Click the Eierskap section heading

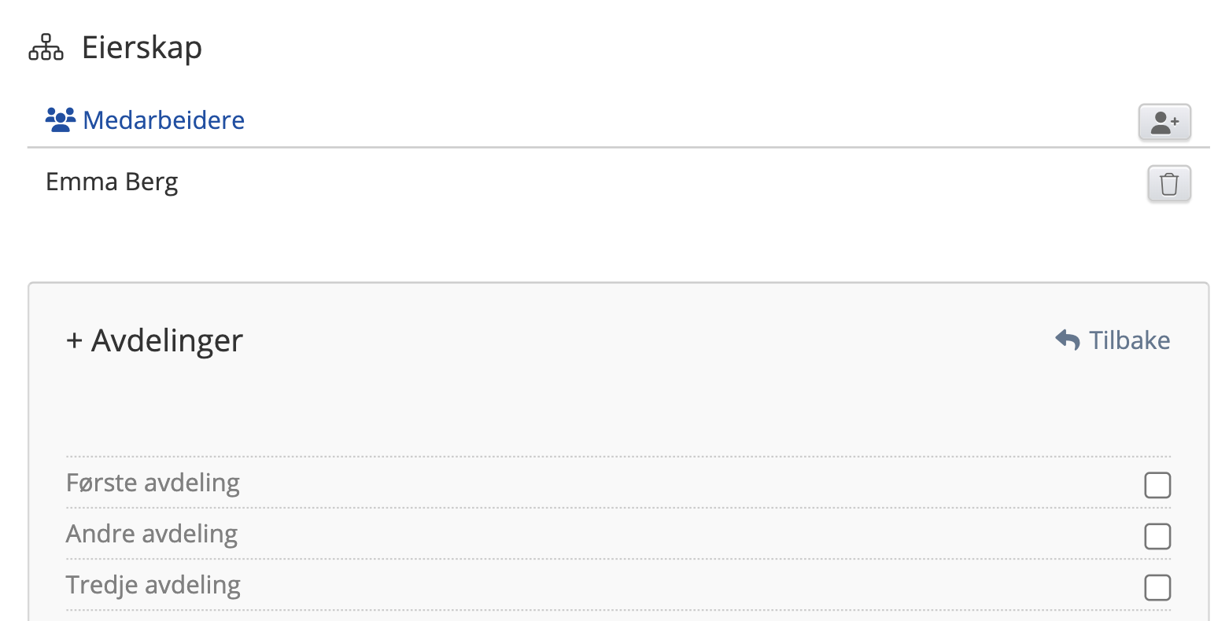[142, 48]
